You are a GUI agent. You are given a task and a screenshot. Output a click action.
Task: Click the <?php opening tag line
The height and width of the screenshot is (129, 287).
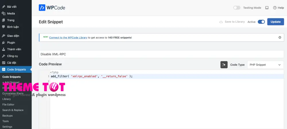tap(54, 72)
